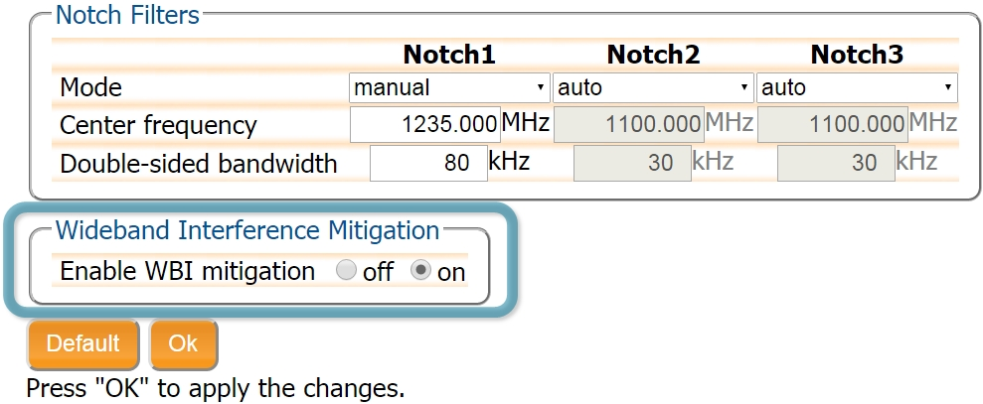The image size is (983, 404).
Task: Click the Notch Filters section title
Action: tap(128, 15)
